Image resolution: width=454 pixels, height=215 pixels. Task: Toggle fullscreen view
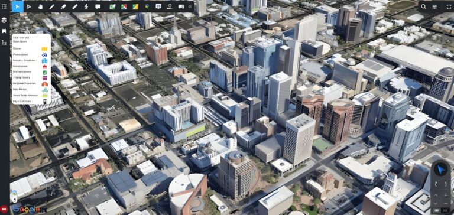[449, 6]
